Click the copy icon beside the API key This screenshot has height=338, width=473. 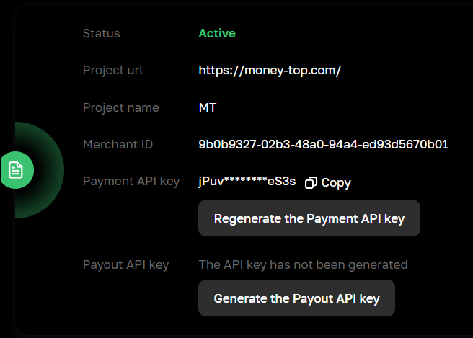click(311, 183)
